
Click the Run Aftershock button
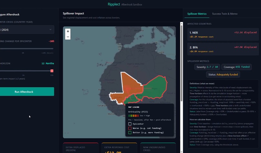[x=27, y=92]
